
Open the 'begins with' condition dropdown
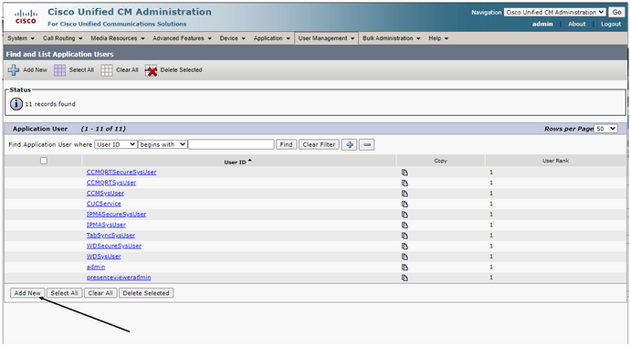[x=163, y=144]
